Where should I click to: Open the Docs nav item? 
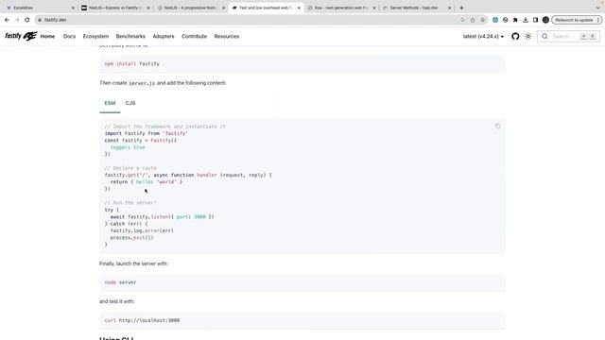[69, 36]
